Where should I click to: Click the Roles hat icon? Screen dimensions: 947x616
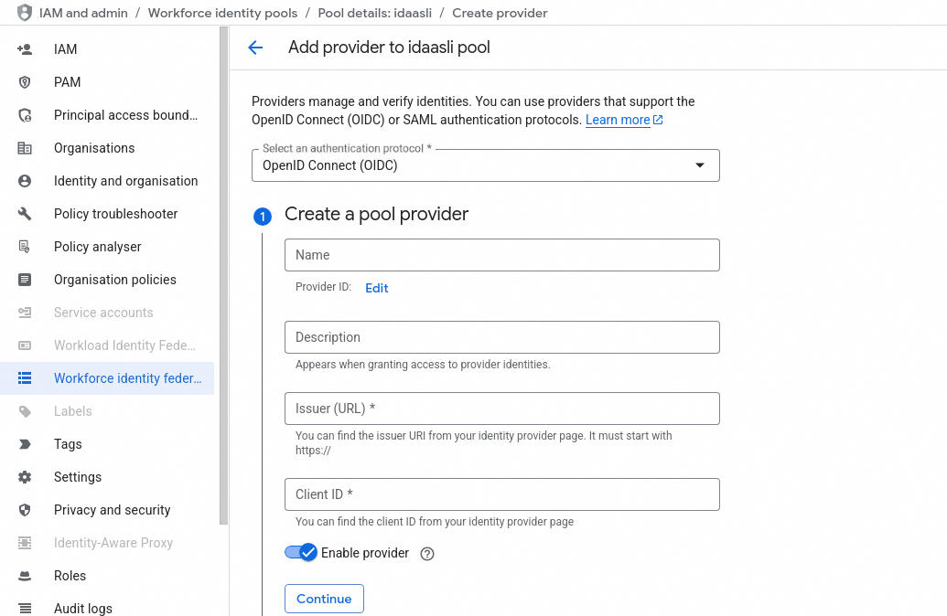click(x=25, y=576)
